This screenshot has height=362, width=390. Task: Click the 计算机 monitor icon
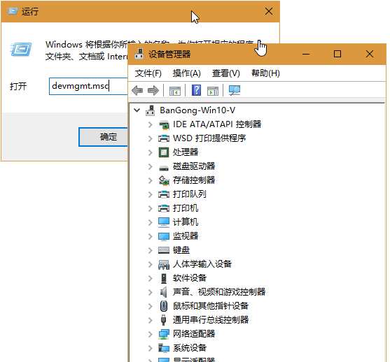point(164,222)
